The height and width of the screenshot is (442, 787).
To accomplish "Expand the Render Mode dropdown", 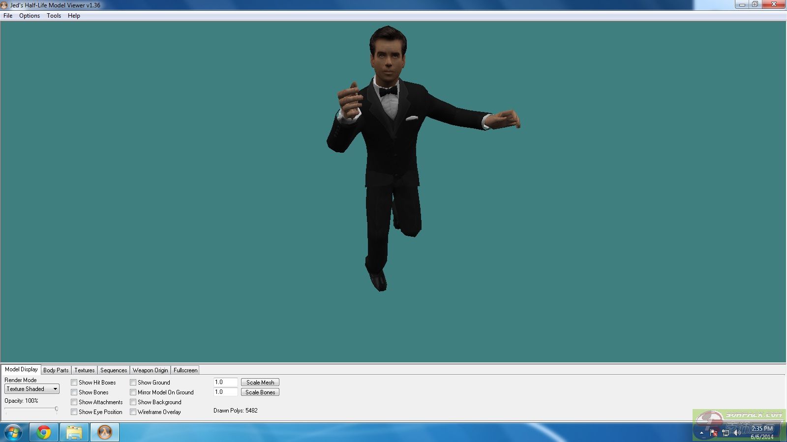I will (55, 389).
